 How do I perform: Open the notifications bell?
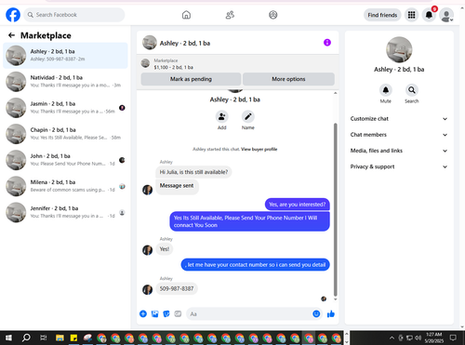[429, 15]
